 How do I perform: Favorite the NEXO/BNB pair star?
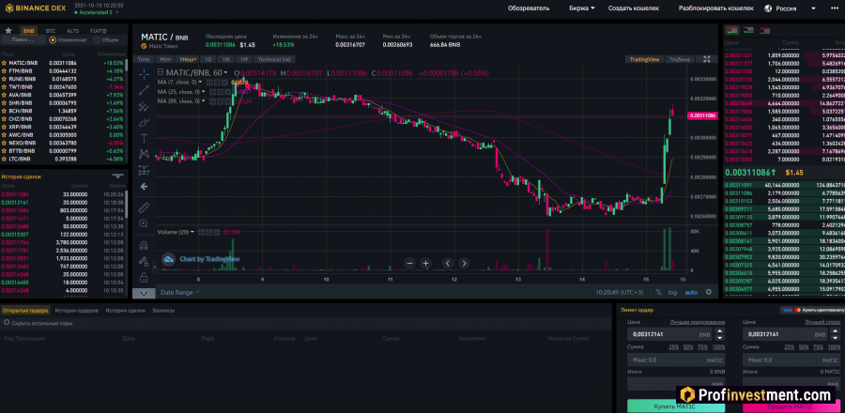pyautogui.click(x=5, y=143)
